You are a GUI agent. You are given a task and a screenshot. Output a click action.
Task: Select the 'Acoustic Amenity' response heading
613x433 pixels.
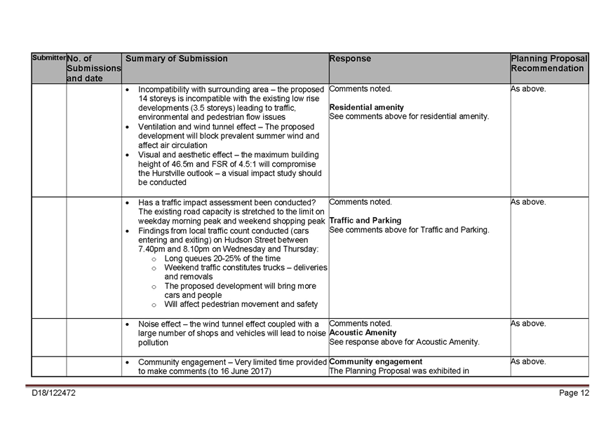pyautogui.click(x=363, y=333)
